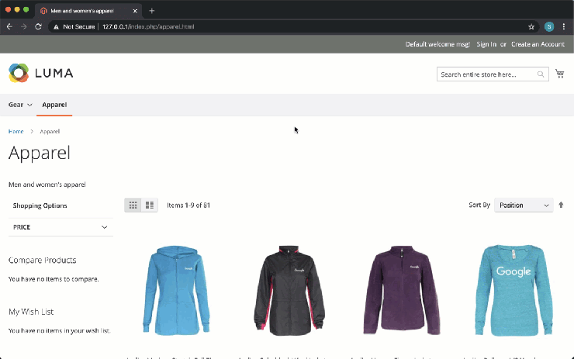Expand the Gear menu
Image resolution: width=574 pixels, height=359 pixels.
20,105
